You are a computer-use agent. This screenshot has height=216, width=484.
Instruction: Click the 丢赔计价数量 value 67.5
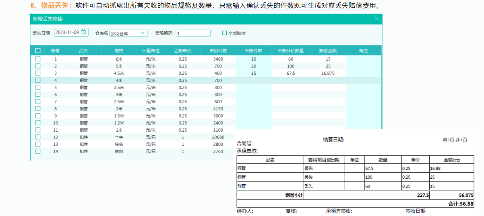(291, 73)
